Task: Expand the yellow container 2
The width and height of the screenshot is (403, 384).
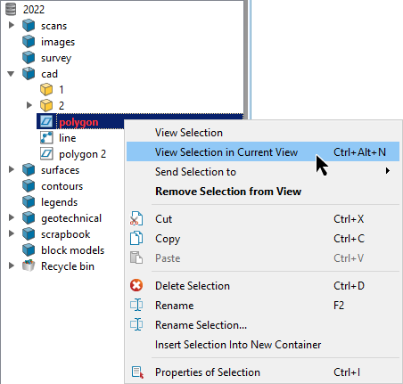Action: coord(29,105)
